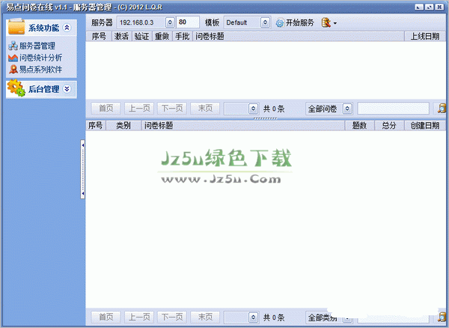449x328 pixels.
Task: Click the tools icon beside 开始服务
Action: pyautogui.click(x=326, y=22)
